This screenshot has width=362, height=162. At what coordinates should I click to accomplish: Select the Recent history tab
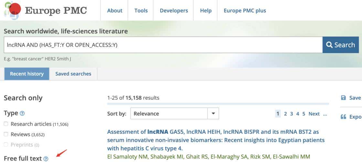pyautogui.click(x=27, y=74)
